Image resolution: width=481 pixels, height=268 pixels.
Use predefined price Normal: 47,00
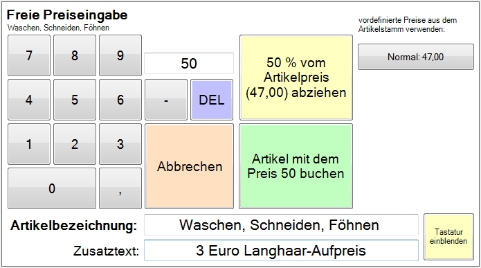pos(416,57)
